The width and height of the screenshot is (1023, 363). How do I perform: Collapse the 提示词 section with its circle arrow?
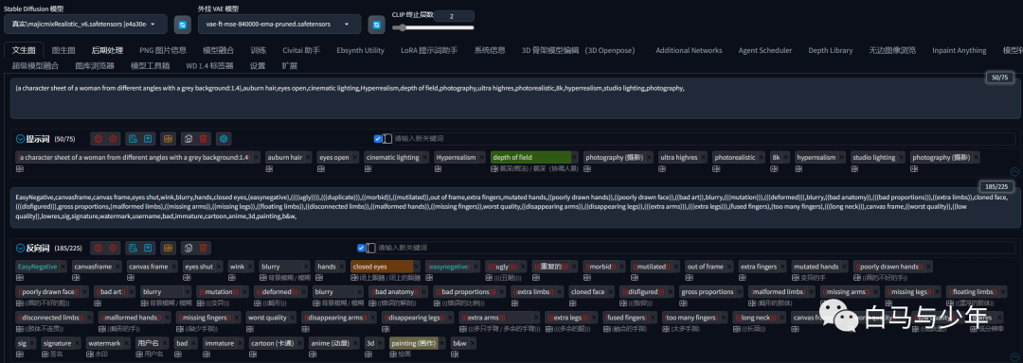[x=20, y=139]
